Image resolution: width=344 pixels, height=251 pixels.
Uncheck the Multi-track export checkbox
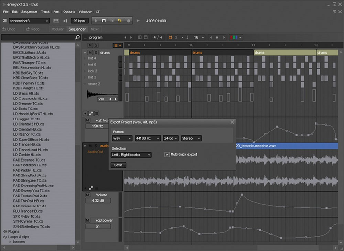point(167,154)
